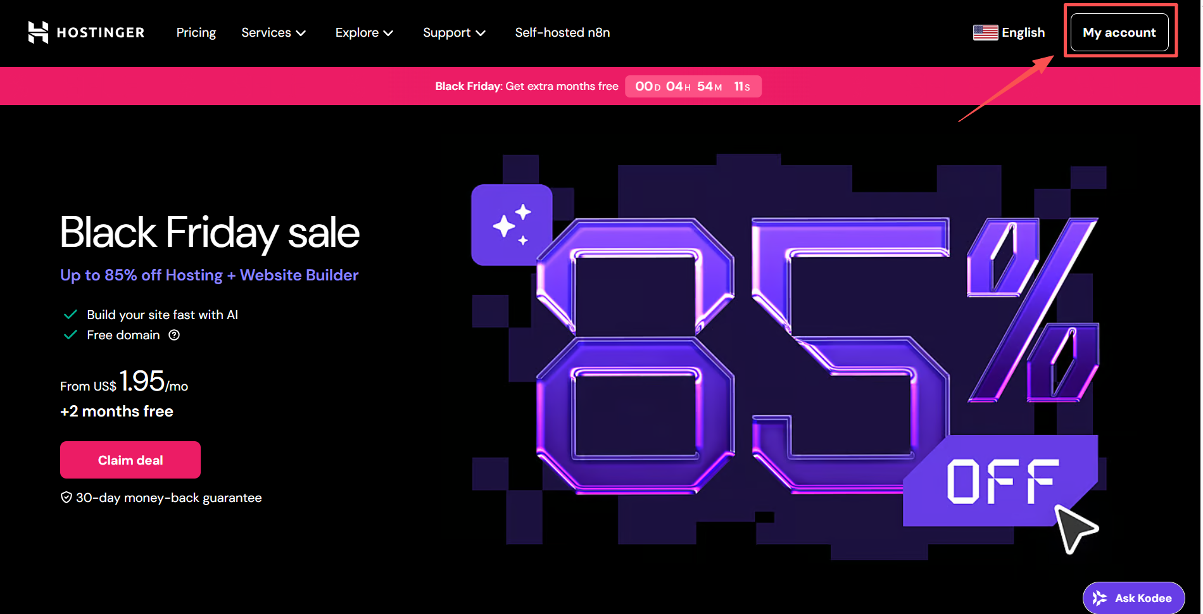Screen dimensions: 1203x614
Task: Open the Ask Kodee chat
Action: tap(1142, 598)
